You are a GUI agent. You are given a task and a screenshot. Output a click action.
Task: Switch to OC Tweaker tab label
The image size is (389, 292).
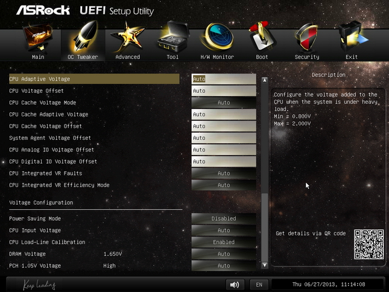click(x=83, y=57)
